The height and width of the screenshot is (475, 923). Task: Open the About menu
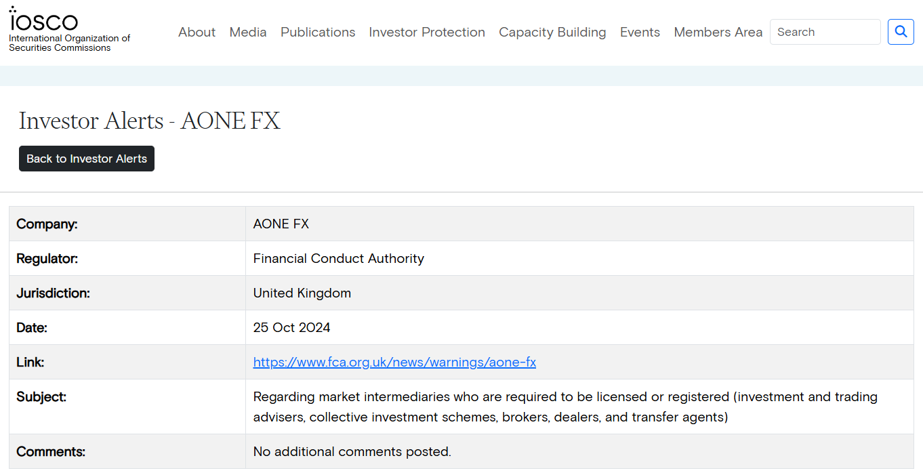[x=197, y=32]
